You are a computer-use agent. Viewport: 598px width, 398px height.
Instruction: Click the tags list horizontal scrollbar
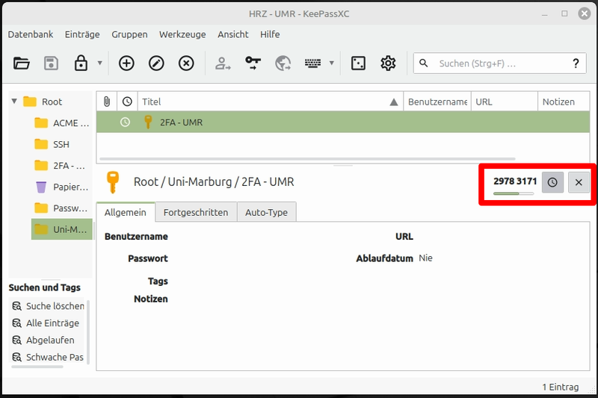coord(37,367)
